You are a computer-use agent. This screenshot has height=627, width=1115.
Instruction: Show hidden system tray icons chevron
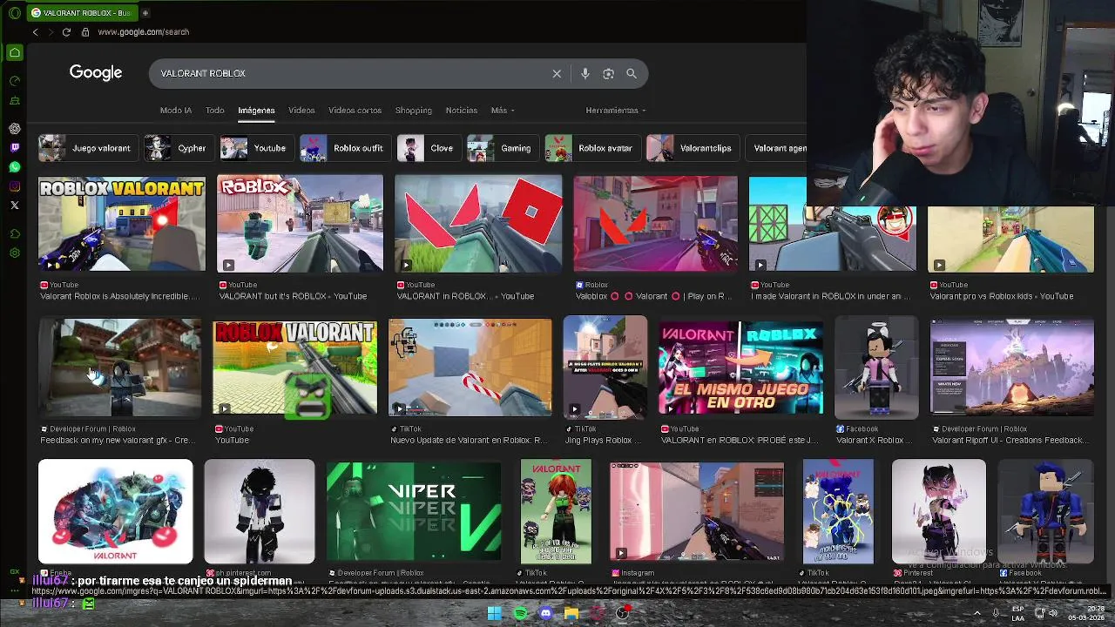coord(976,613)
